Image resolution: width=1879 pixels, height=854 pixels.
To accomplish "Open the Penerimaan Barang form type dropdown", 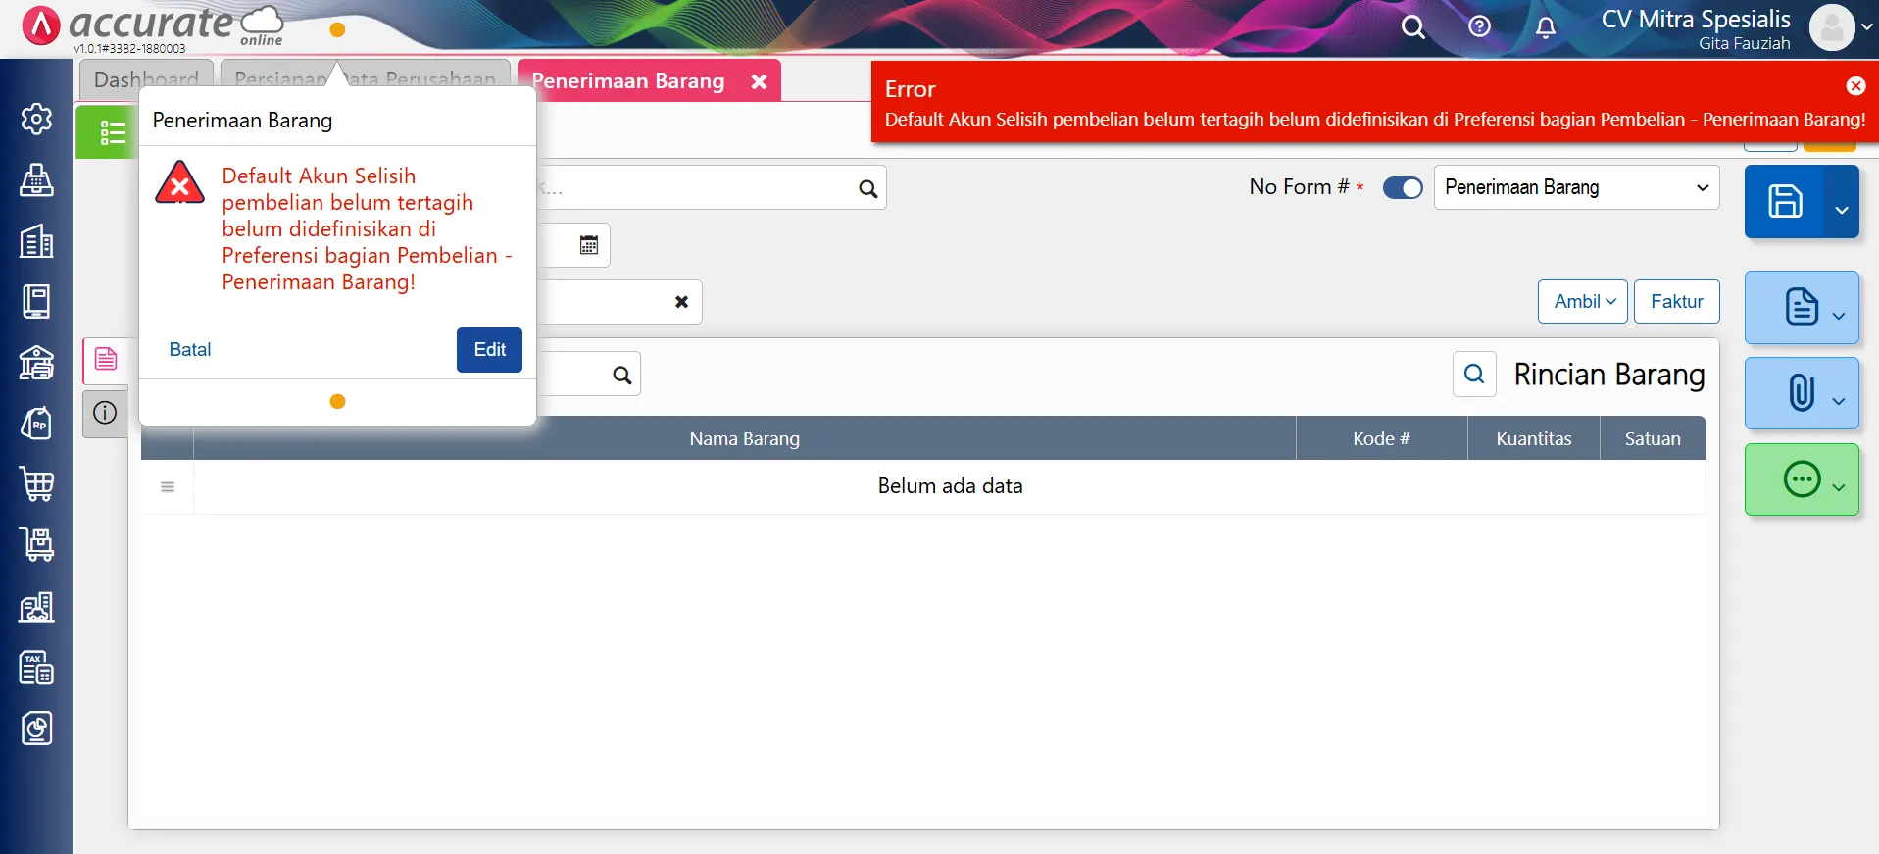I will (1575, 187).
